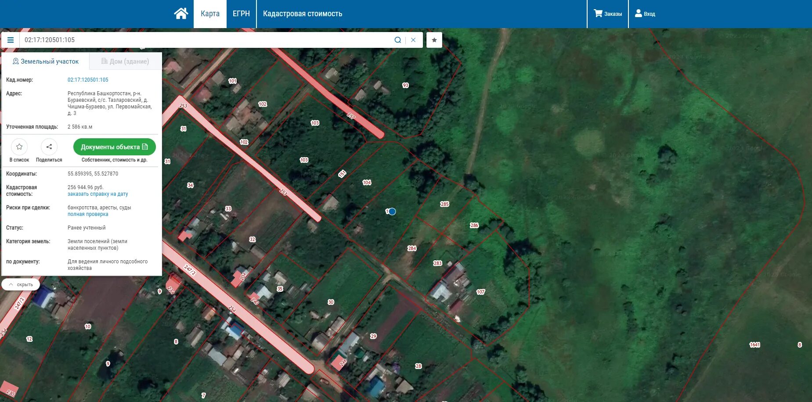
Task: Go to the home page icon
Action: click(x=181, y=14)
